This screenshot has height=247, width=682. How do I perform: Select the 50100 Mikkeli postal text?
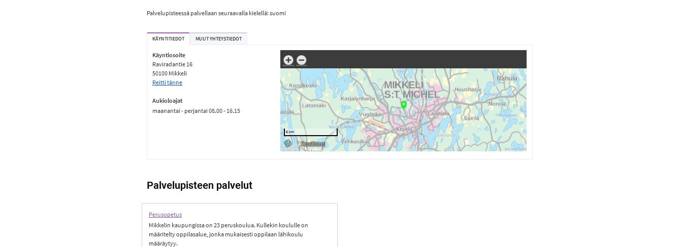[170, 73]
